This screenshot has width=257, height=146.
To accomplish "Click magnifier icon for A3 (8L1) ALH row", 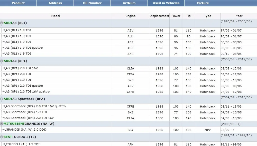I will coord(4,36).
